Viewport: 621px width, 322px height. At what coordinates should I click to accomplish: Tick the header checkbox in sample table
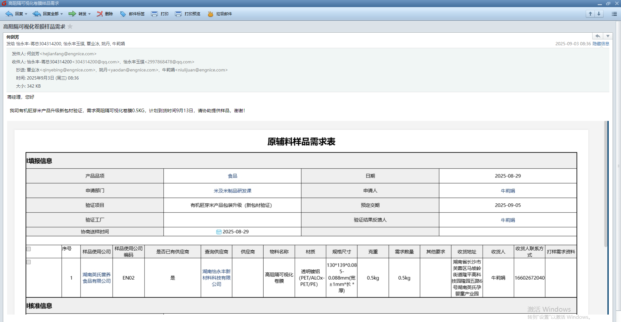28,249
